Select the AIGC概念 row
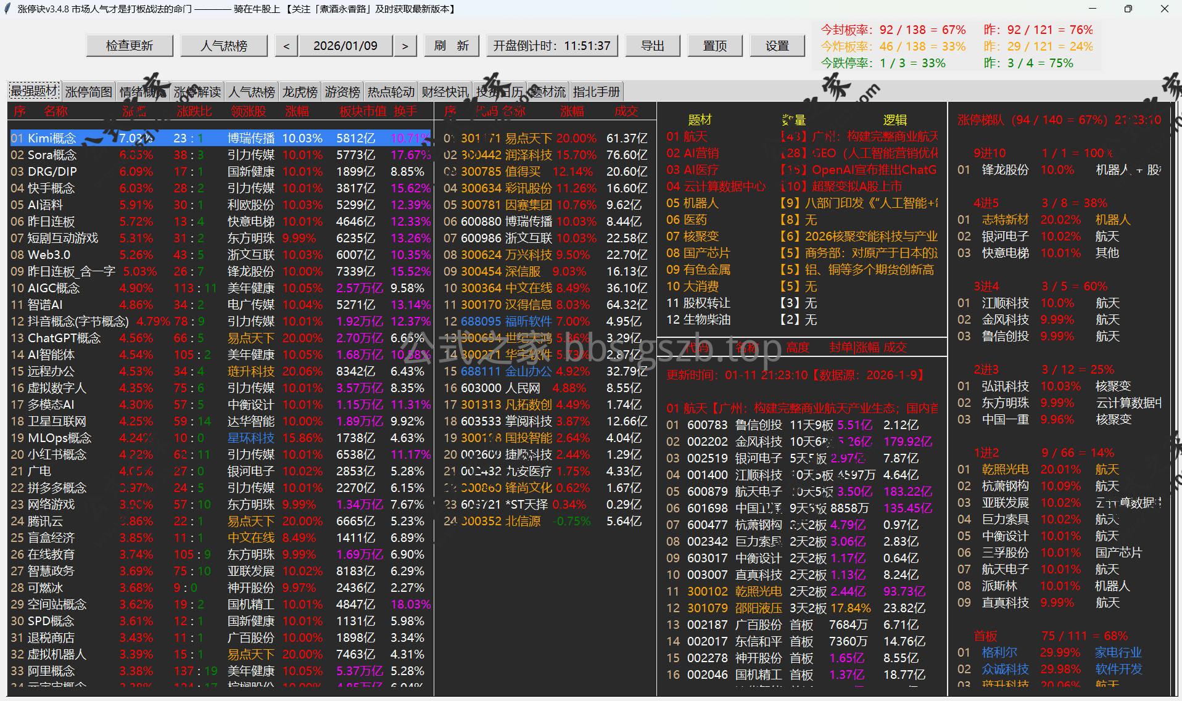 tap(220, 288)
